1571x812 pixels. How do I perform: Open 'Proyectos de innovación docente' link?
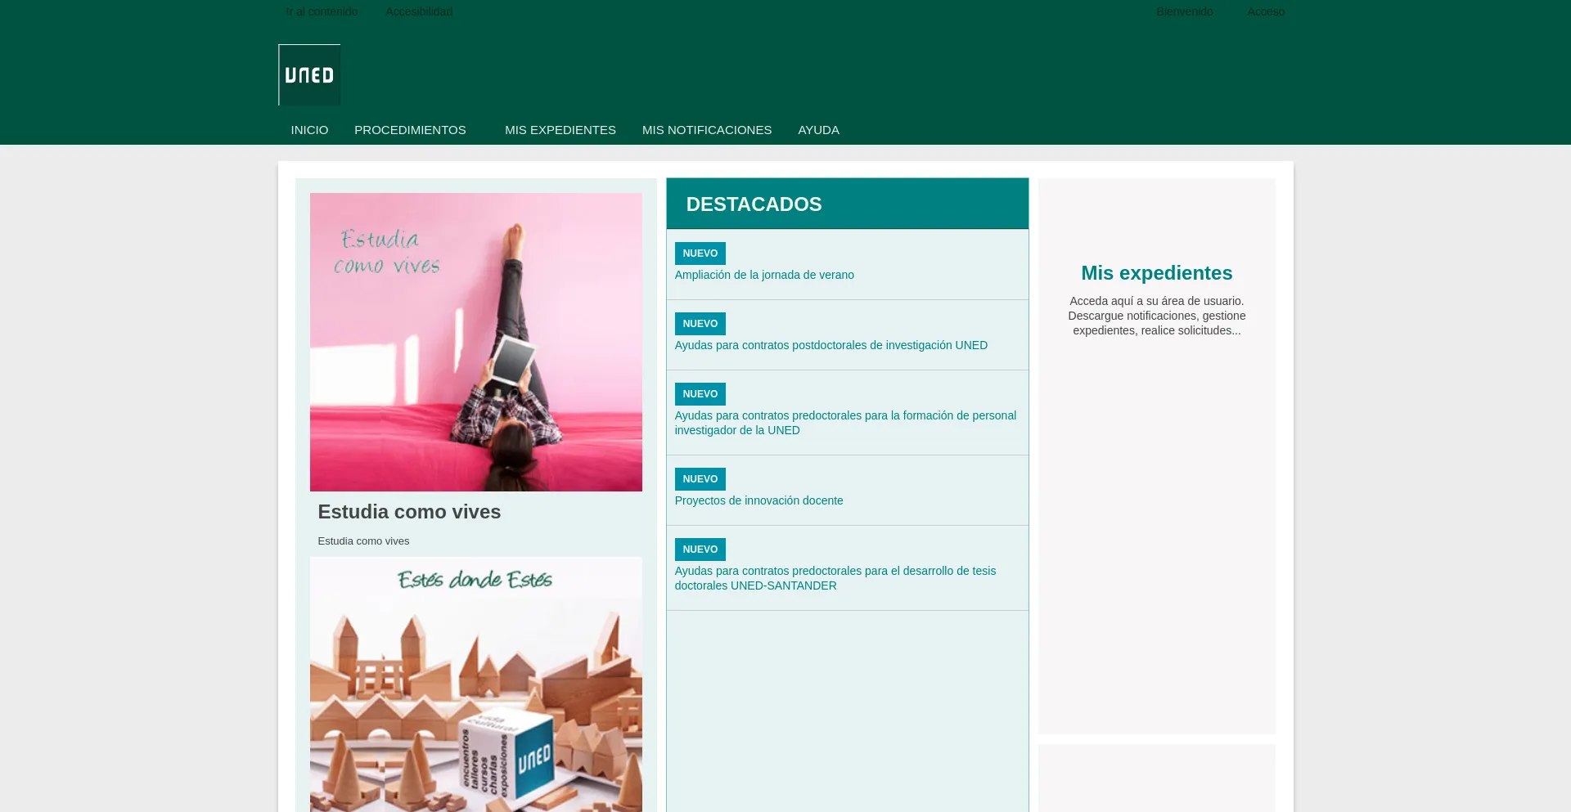click(758, 500)
